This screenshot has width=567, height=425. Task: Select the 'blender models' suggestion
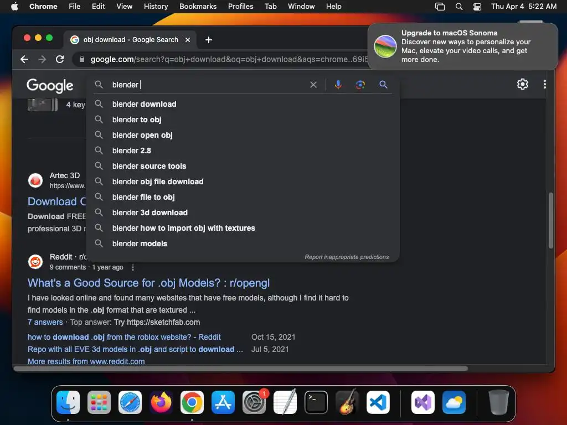(x=243, y=244)
